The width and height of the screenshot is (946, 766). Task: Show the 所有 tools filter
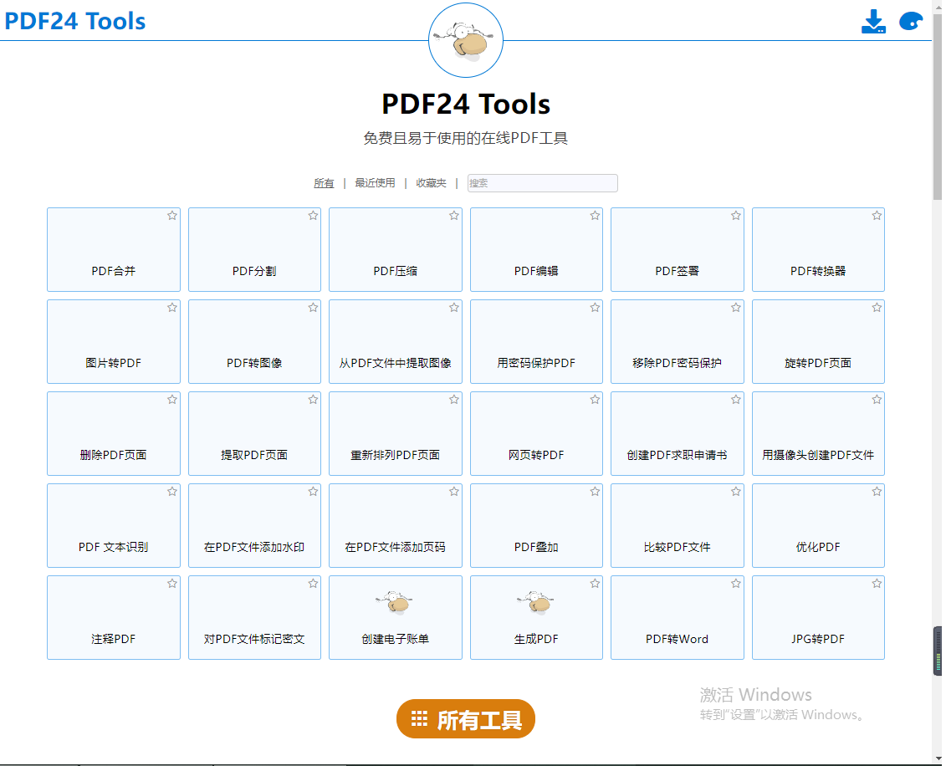pyautogui.click(x=324, y=183)
